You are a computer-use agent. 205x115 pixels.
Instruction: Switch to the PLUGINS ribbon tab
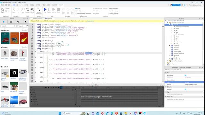click(55, 5)
